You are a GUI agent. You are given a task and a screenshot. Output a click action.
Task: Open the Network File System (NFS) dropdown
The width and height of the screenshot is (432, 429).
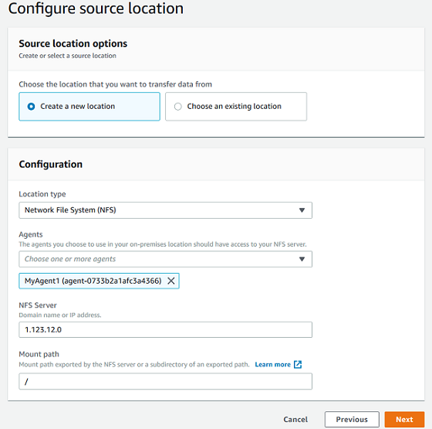(x=165, y=210)
